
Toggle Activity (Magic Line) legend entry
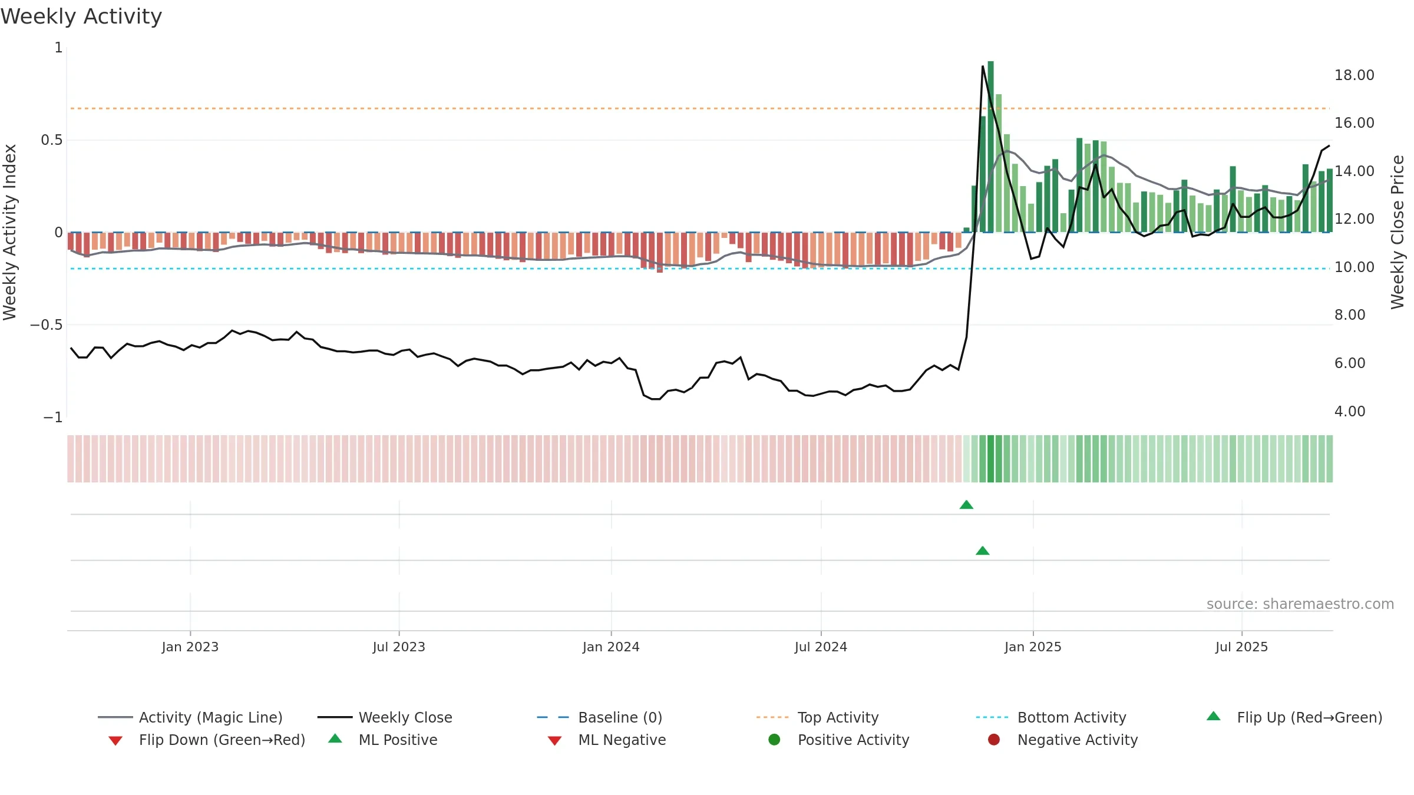(190, 717)
